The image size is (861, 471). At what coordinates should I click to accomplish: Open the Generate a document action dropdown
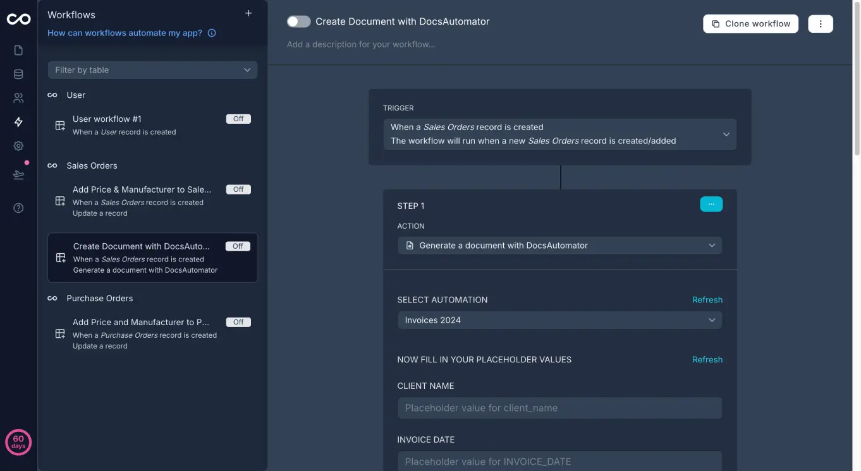(559, 245)
